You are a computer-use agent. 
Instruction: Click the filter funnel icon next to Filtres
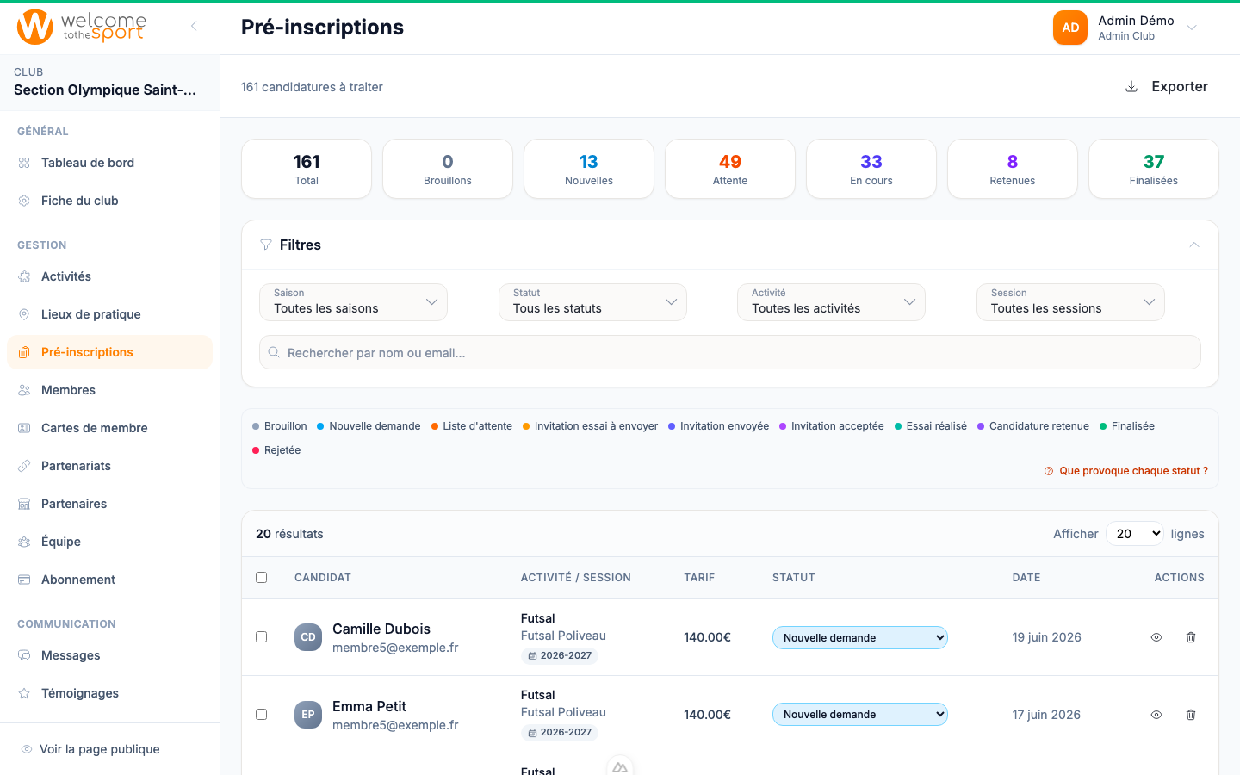(x=266, y=245)
